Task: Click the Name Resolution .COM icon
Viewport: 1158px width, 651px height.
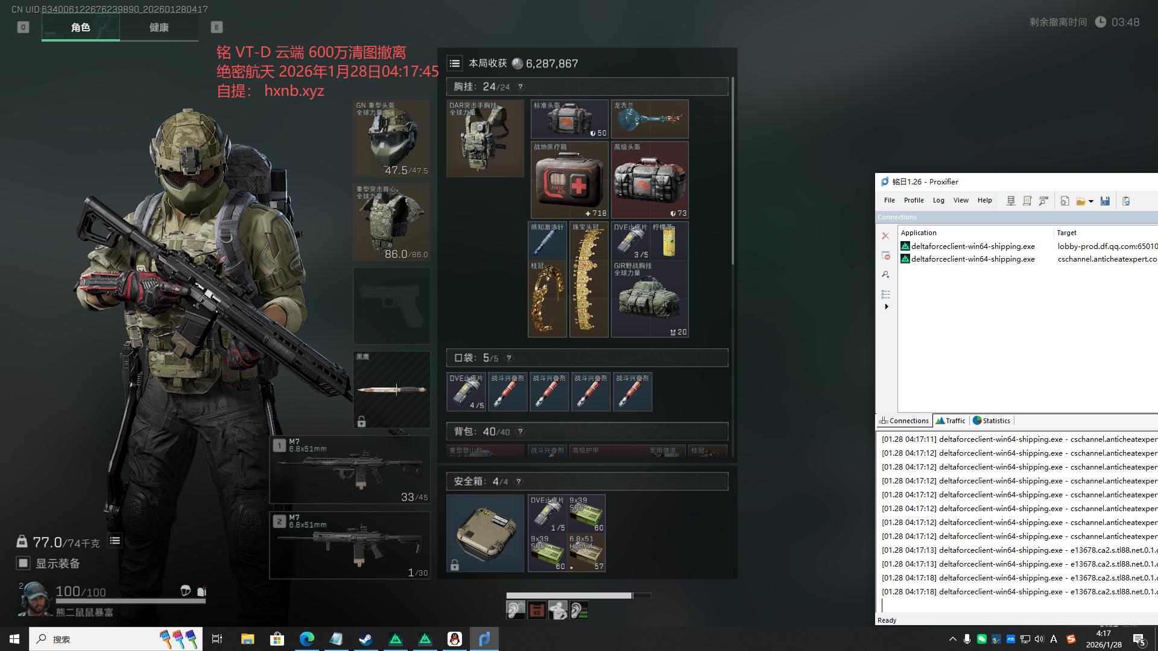Action: click(1043, 201)
